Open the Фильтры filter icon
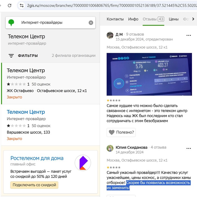Image resolution: width=197 pixels, height=197 pixels. pyautogui.click(x=11, y=55)
